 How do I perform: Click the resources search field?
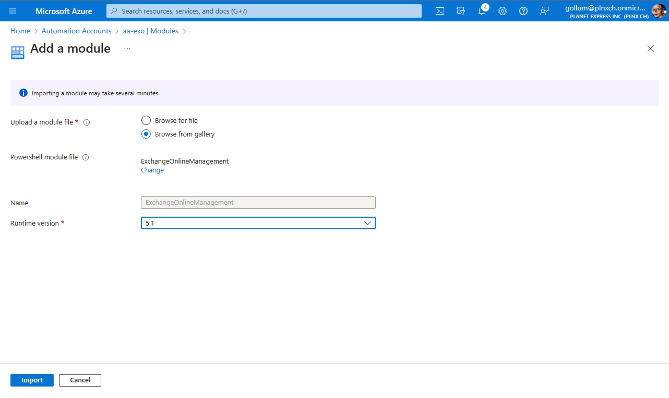point(264,11)
